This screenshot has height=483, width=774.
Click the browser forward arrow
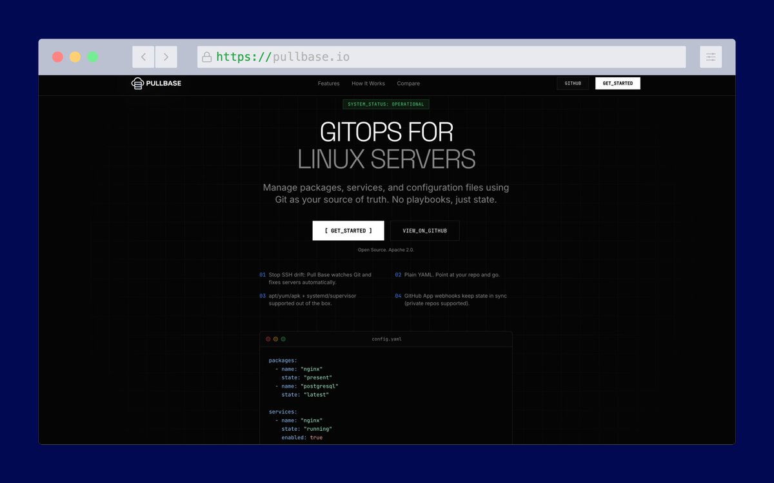pos(166,57)
